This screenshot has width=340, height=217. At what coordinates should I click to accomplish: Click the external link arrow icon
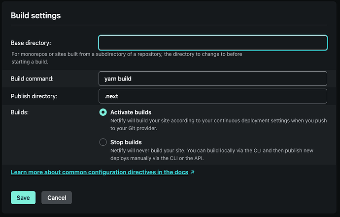[x=192, y=173]
